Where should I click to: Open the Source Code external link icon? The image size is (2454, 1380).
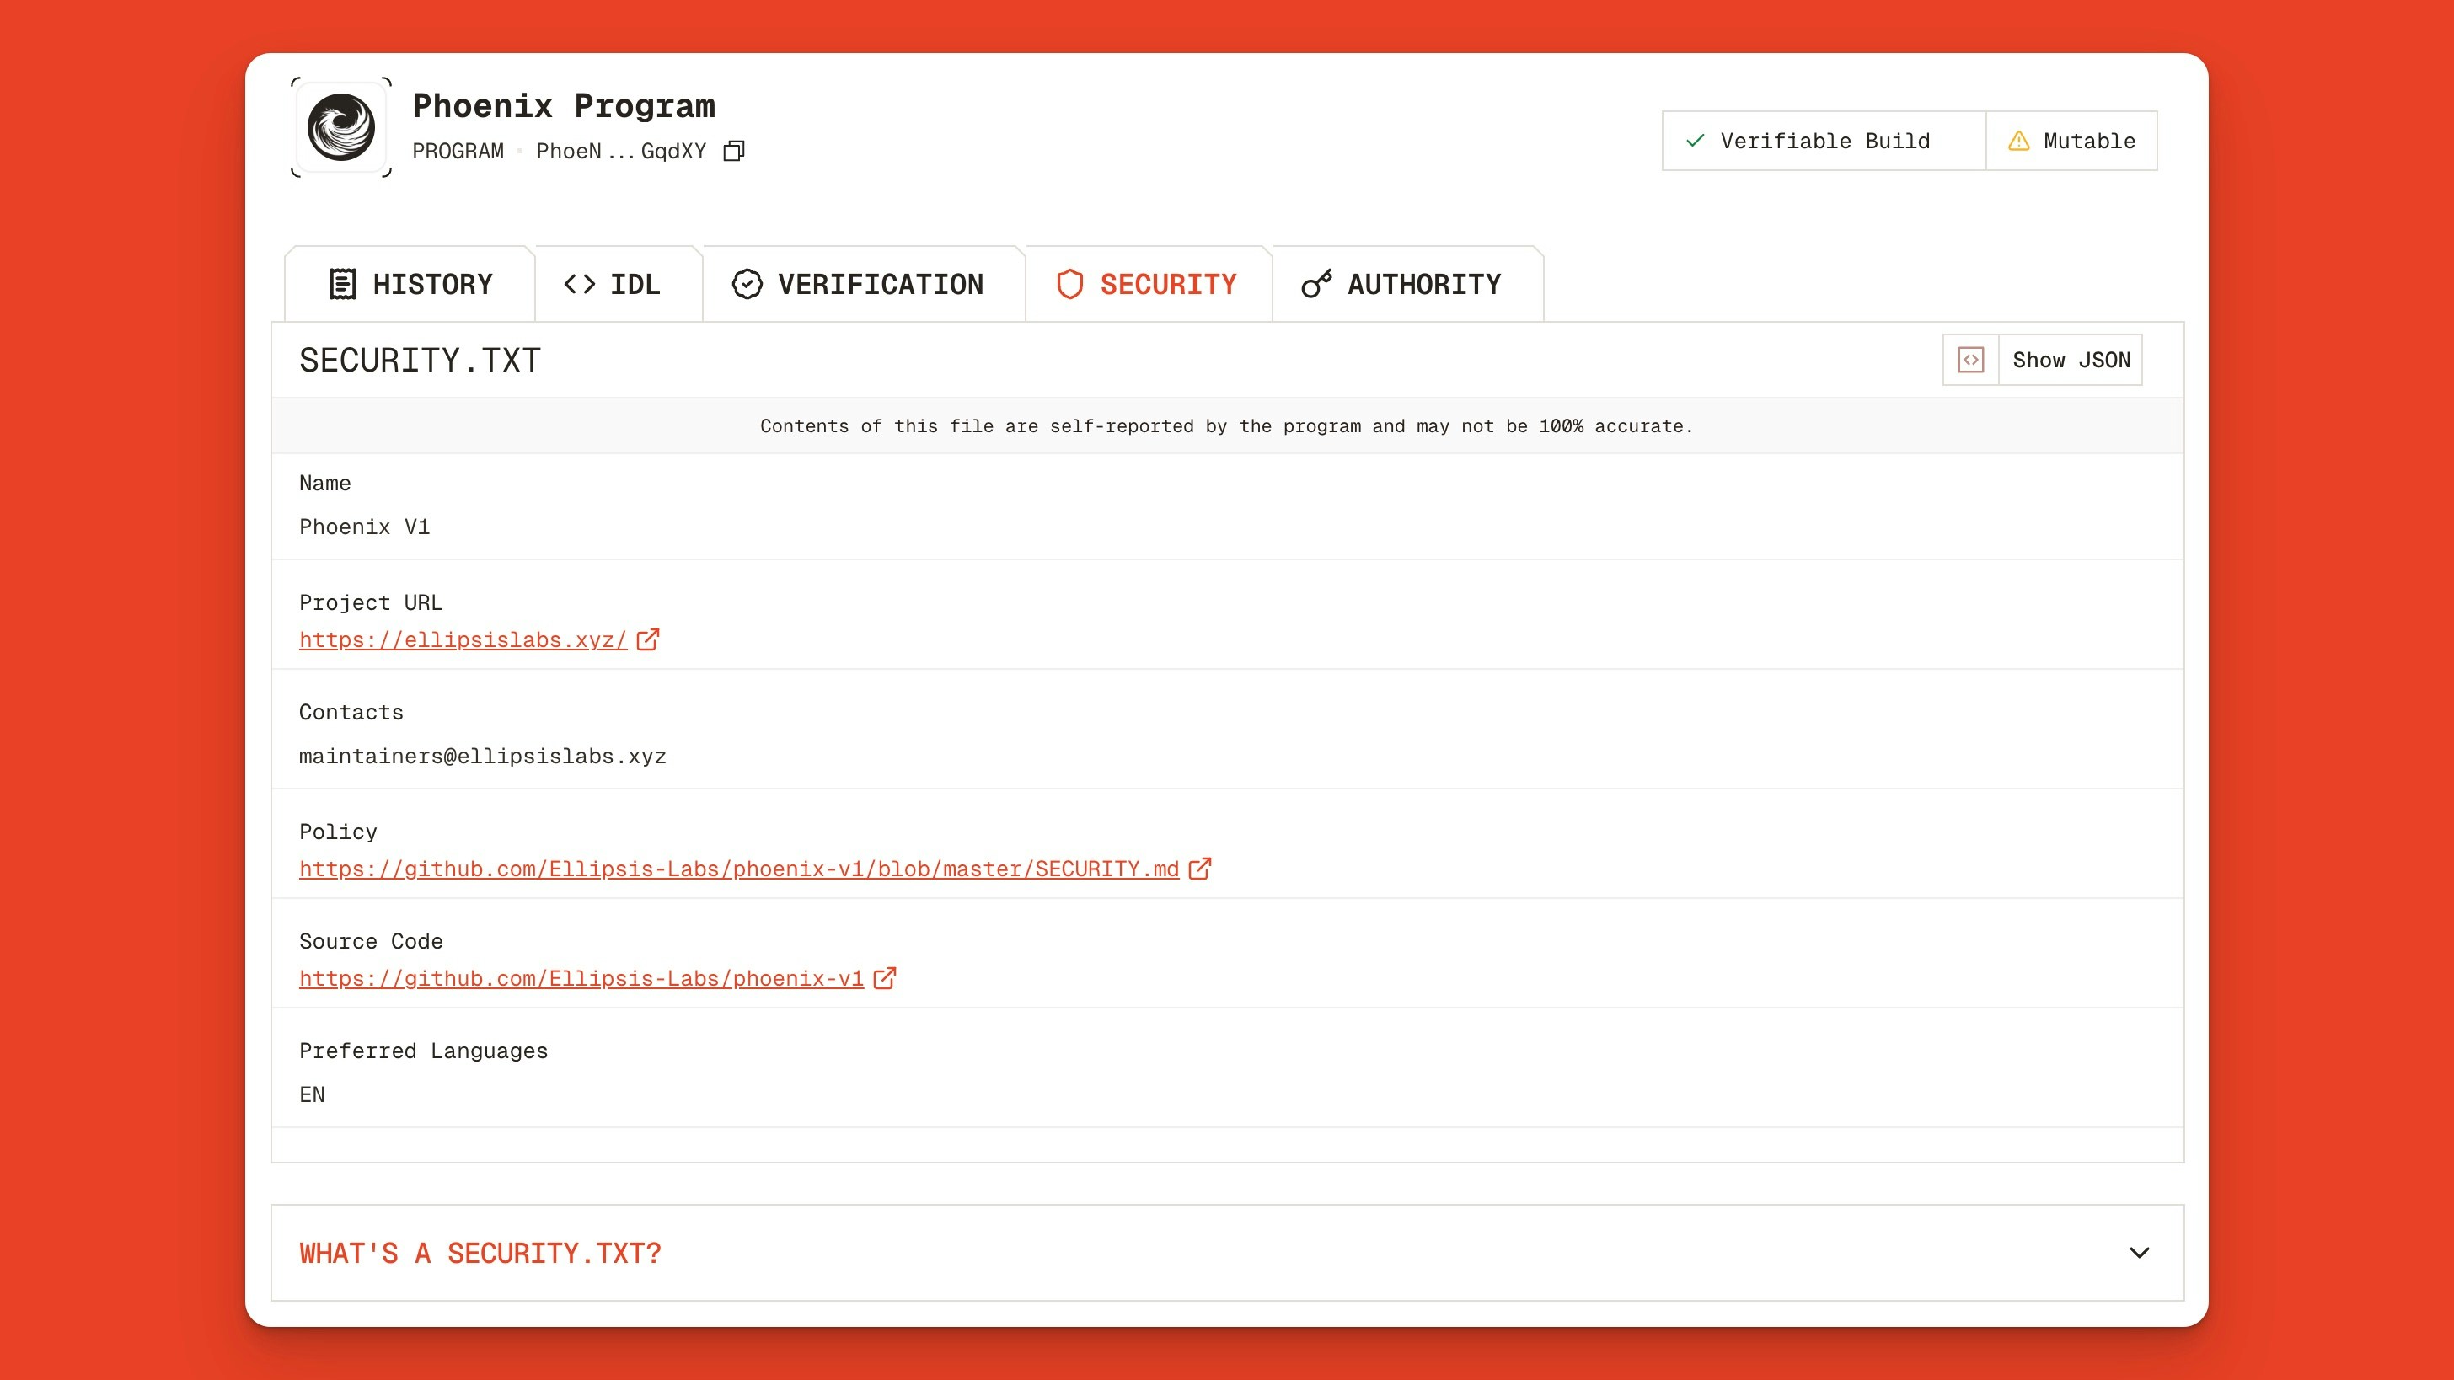pyautogui.click(x=886, y=978)
